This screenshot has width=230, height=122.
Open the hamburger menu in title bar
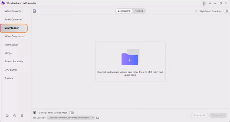[x=210, y=3]
